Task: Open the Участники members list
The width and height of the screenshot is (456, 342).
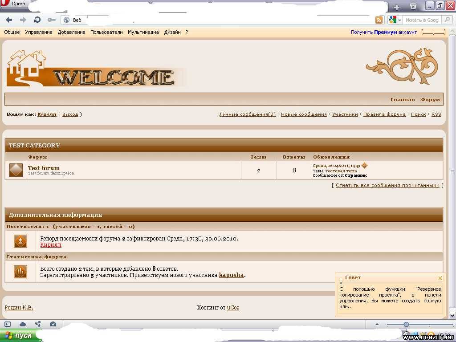Action: tap(345, 114)
